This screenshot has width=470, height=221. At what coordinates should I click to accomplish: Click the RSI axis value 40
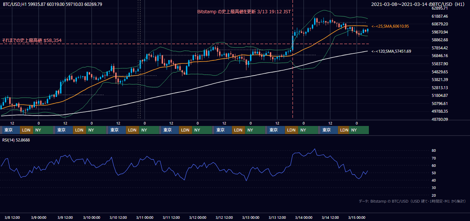tap(434, 180)
